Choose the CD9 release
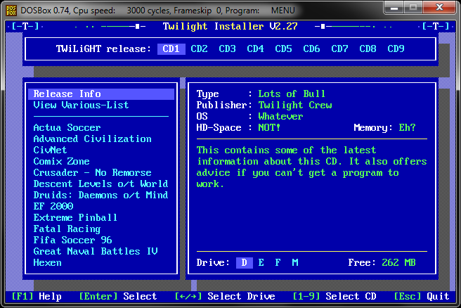The height and width of the screenshot is (308, 461). point(396,49)
